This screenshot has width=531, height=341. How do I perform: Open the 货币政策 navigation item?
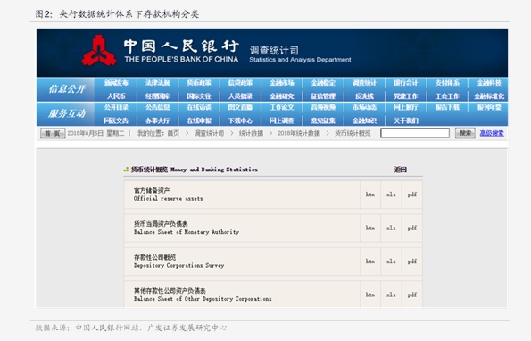pos(199,83)
